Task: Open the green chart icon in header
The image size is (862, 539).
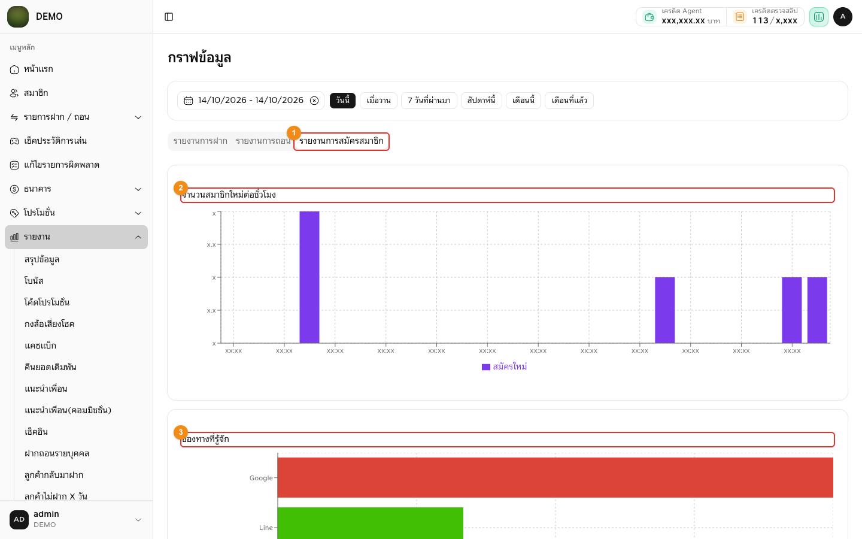Action: tap(819, 17)
